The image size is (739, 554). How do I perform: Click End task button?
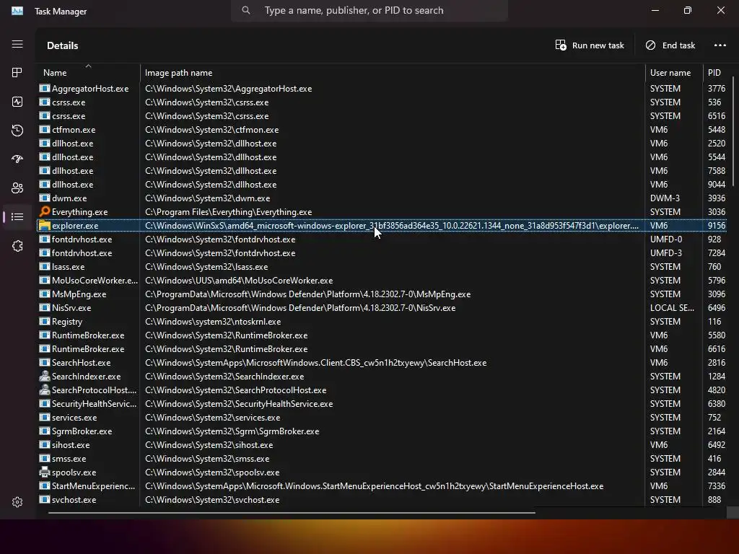tap(670, 45)
